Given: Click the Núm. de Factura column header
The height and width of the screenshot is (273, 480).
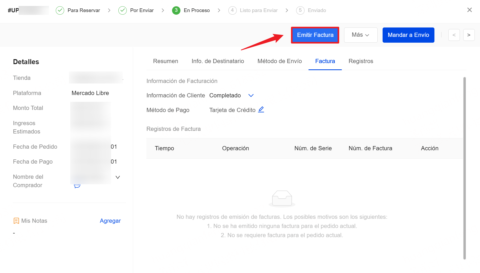Looking at the screenshot, I should (370, 148).
